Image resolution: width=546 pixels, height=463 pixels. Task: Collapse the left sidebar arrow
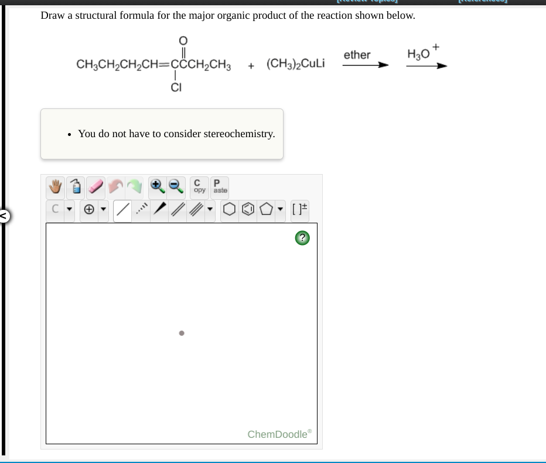pyautogui.click(x=3, y=217)
